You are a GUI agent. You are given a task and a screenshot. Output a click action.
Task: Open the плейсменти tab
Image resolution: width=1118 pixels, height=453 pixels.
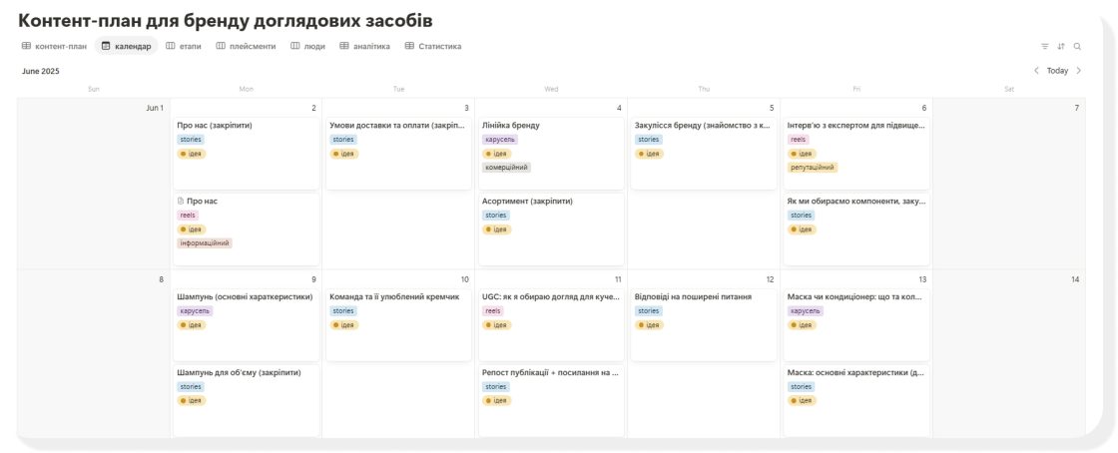click(x=246, y=46)
